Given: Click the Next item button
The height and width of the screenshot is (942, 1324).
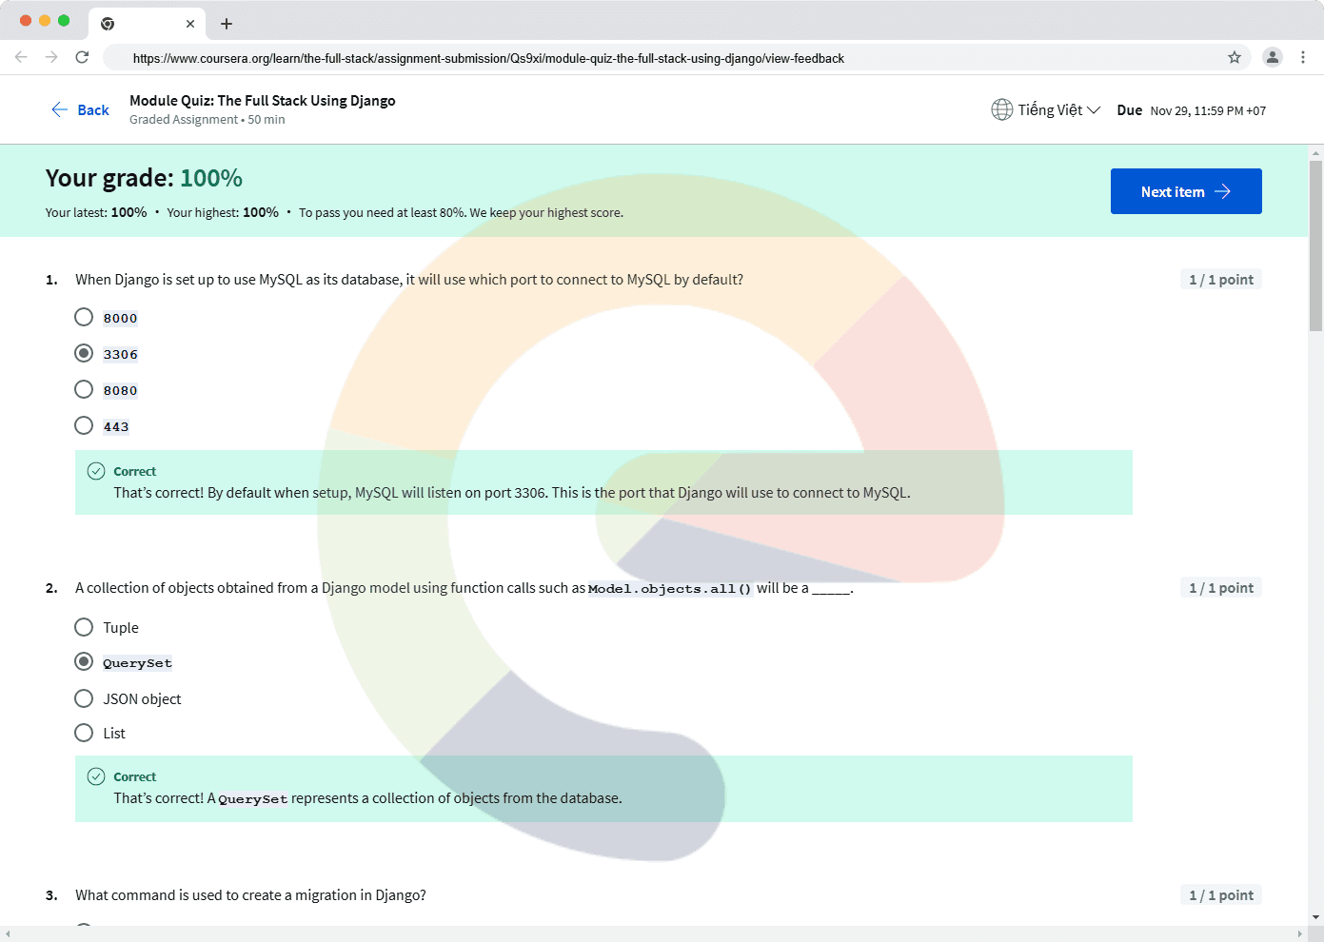Looking at the screenshot, I should (x=1186, y=191).
